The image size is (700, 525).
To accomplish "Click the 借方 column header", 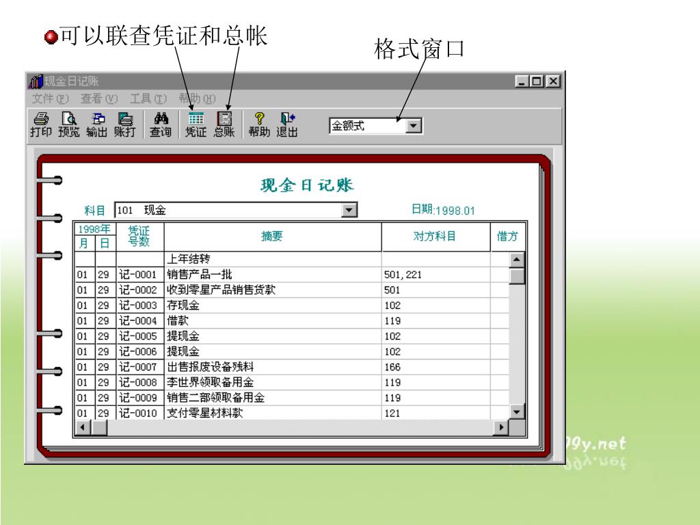I will click(508, 237).
